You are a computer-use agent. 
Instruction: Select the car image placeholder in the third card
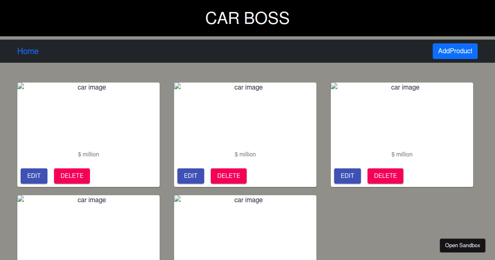(402, 87)
